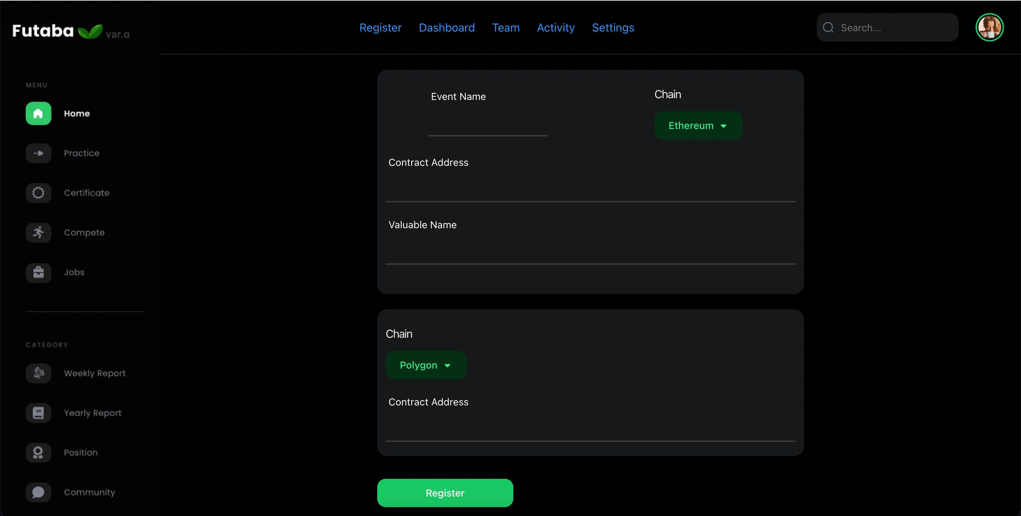Click the Certificate badge icon

38,192
